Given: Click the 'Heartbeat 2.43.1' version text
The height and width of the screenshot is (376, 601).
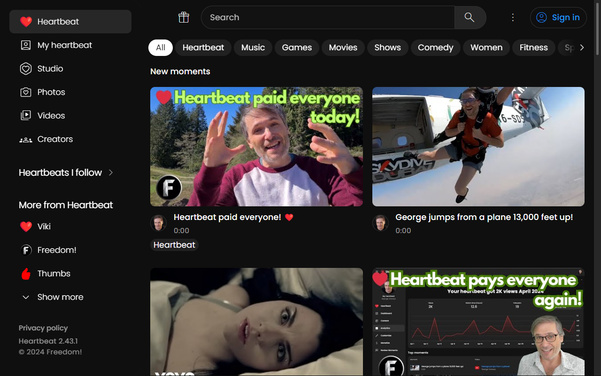Looking at the screenshot, I should click(x=48, y=341).
